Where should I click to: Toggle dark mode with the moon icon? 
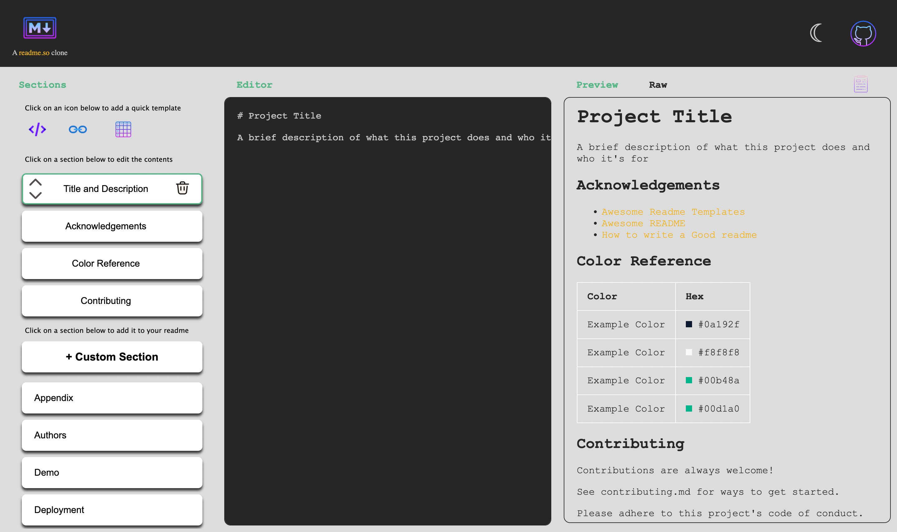pyautogui.click(x=816, y=33)
